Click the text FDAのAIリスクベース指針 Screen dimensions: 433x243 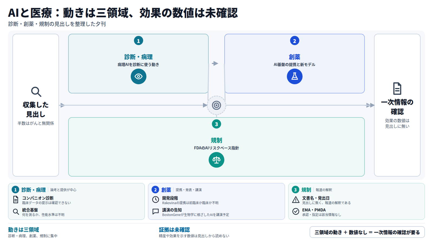216,148
